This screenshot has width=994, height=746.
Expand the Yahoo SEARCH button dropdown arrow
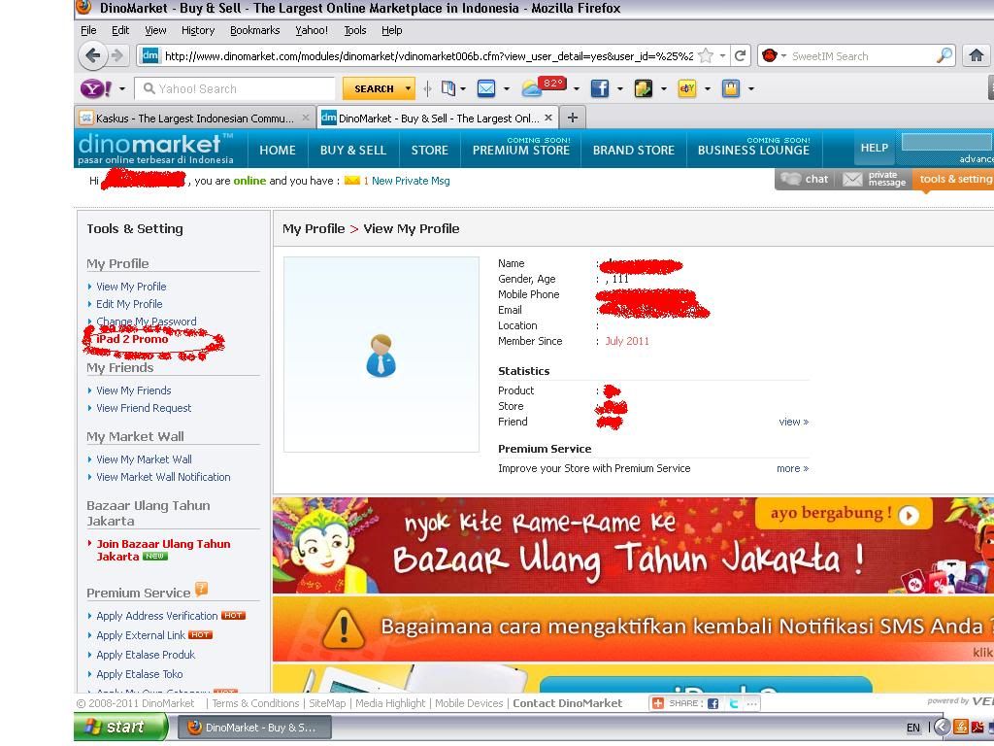[x=408, y=88]
